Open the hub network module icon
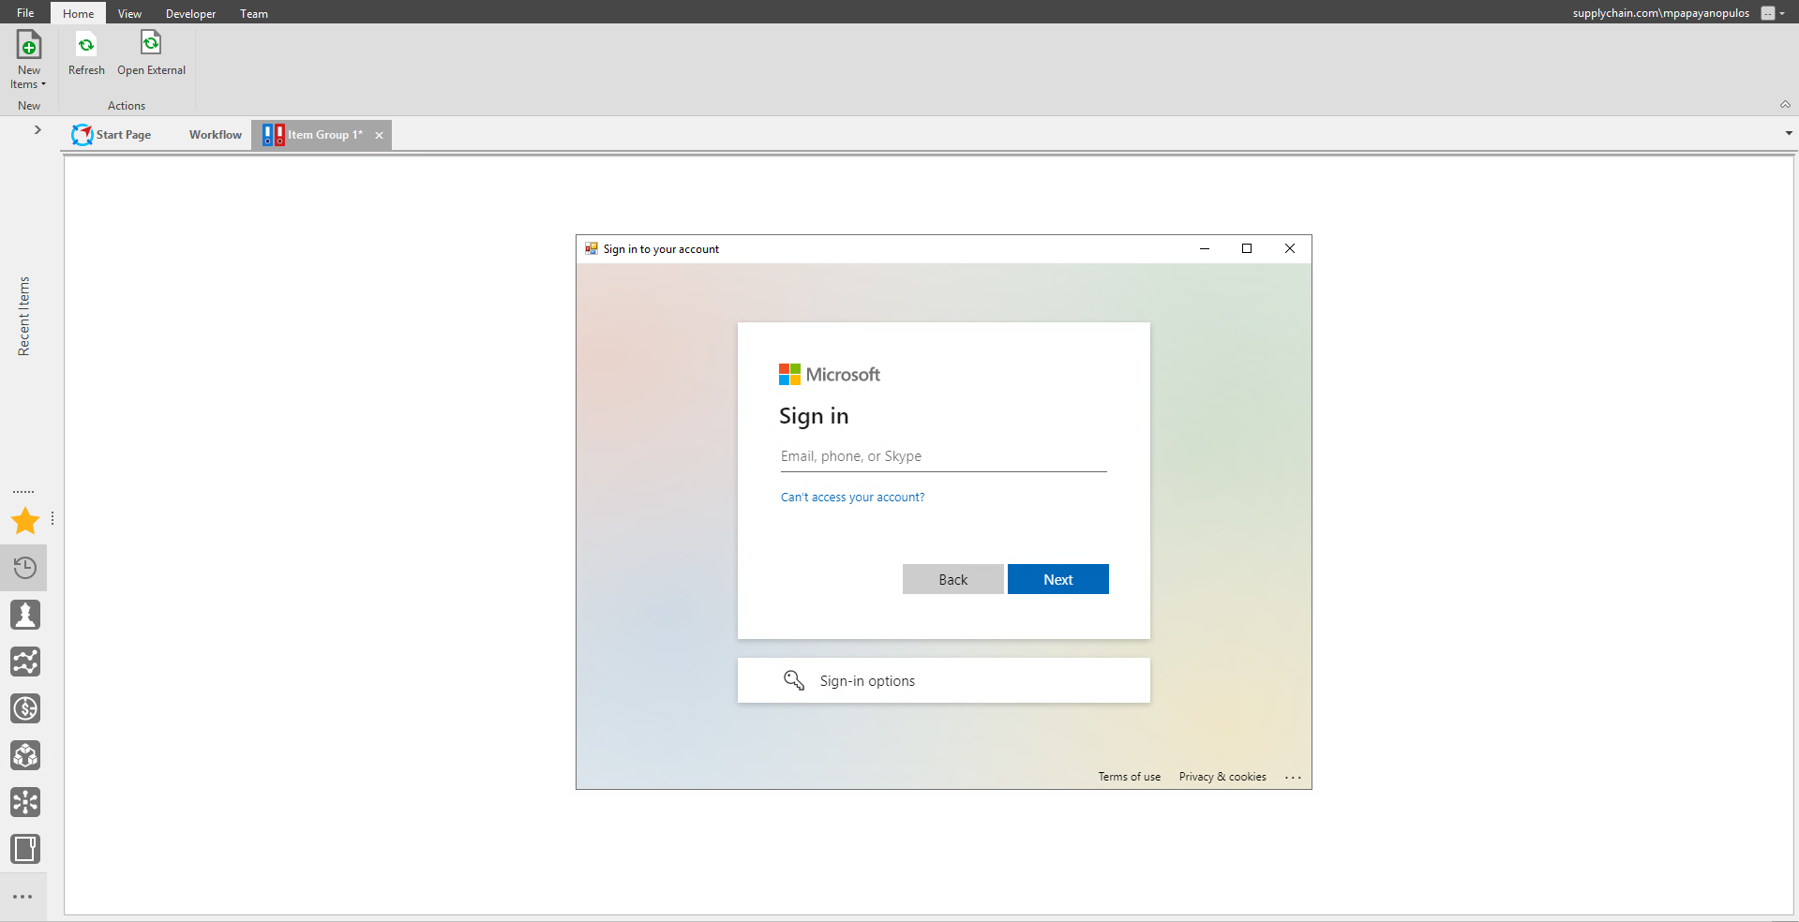Image resolution: width=1799 pixels, height=922 pixels. tap(25, 802)
